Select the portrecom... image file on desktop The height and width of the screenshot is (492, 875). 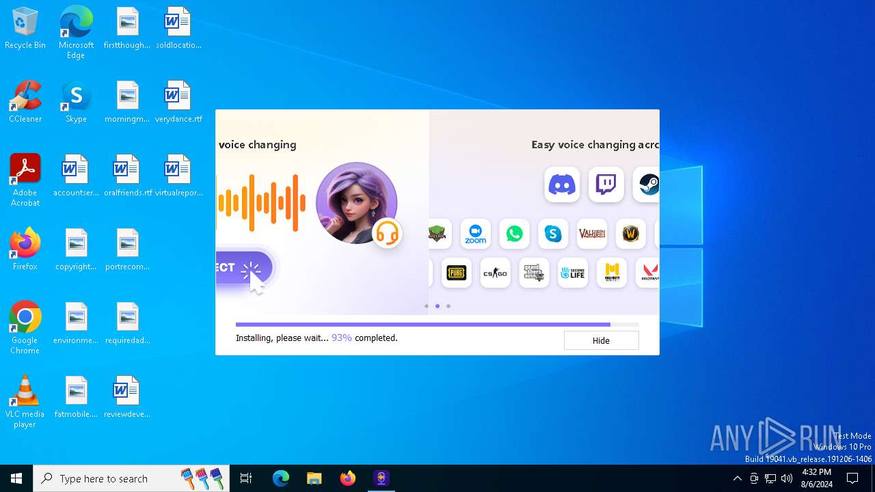pos(127,250)
